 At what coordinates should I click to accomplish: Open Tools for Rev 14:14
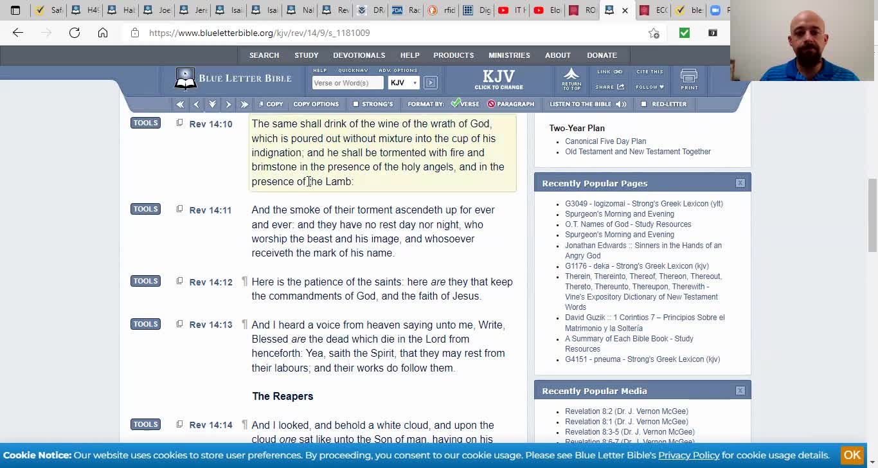click(145, 424)
